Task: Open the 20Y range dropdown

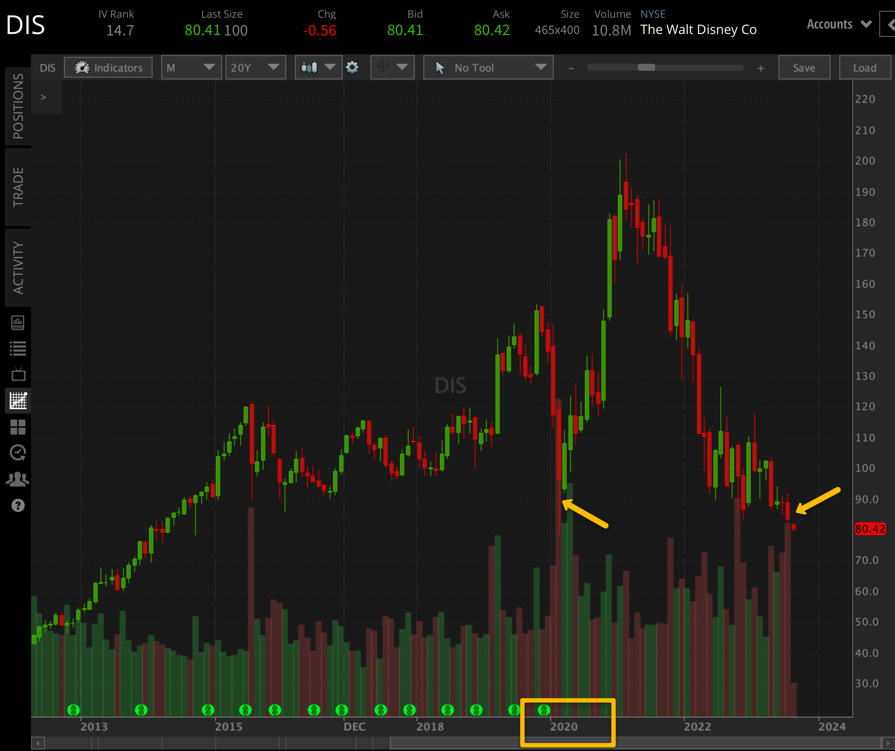Action: pos(255,67)
